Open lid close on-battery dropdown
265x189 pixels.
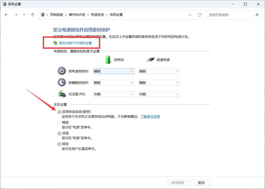(x=113, y=94)
